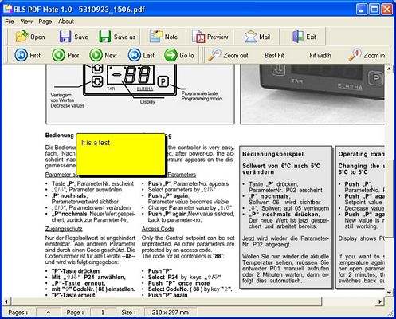This screenshot has width=396, height=319.
Task: Click the Best Fit button
Action: pyautogui.click(x=274, y=55)
